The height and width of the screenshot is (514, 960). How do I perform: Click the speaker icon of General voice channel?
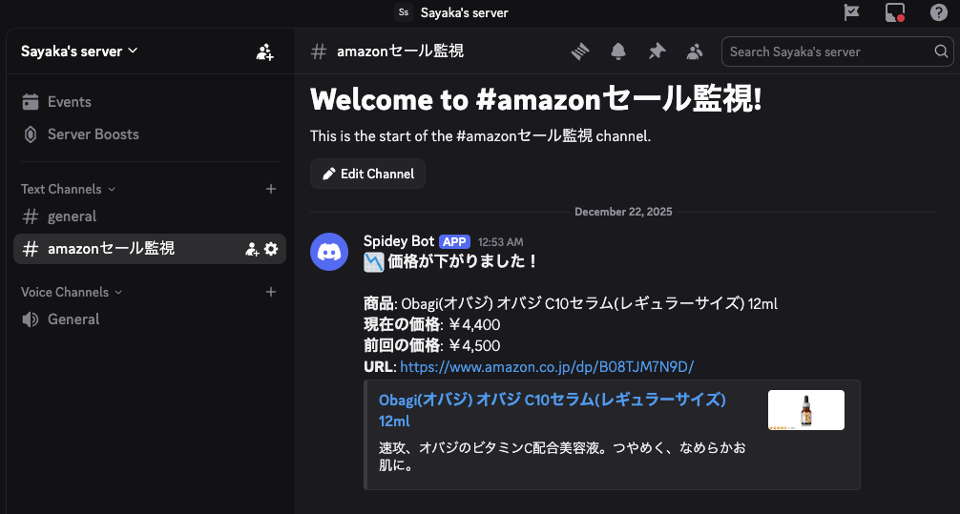[30, 319]
